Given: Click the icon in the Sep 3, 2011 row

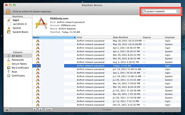Looking at the screenshot, I should [38, 73].
